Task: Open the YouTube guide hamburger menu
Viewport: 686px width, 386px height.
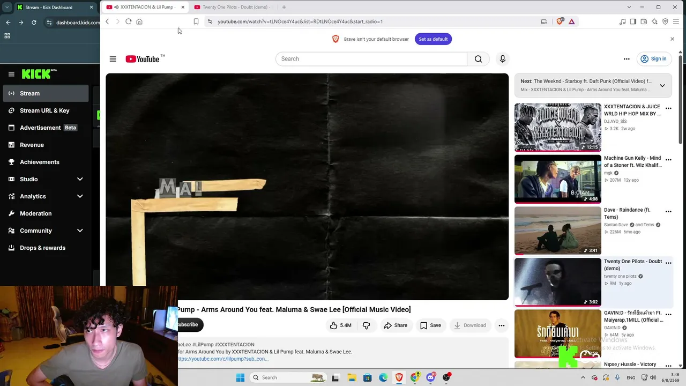Action: pos(113,59)
